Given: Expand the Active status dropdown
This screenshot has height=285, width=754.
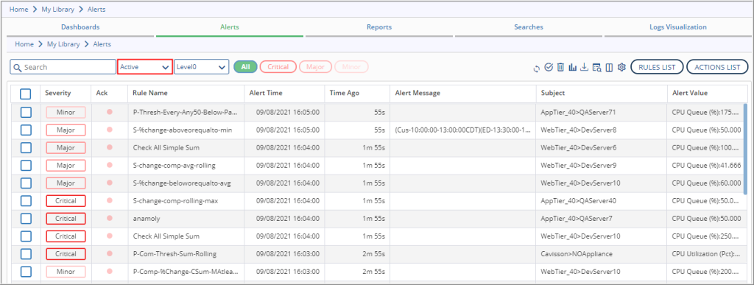Looking at the screenshot, I should click(145, 67).
